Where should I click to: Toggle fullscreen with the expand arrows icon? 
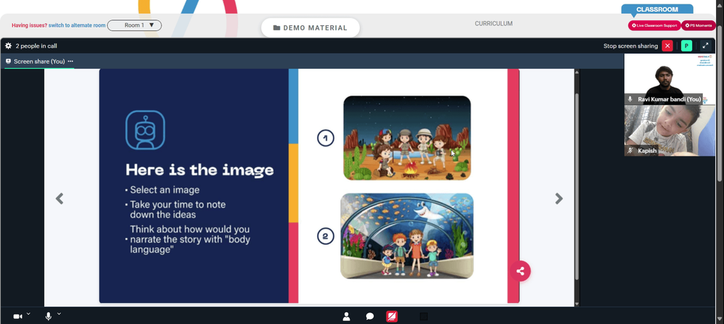[705, 46]
